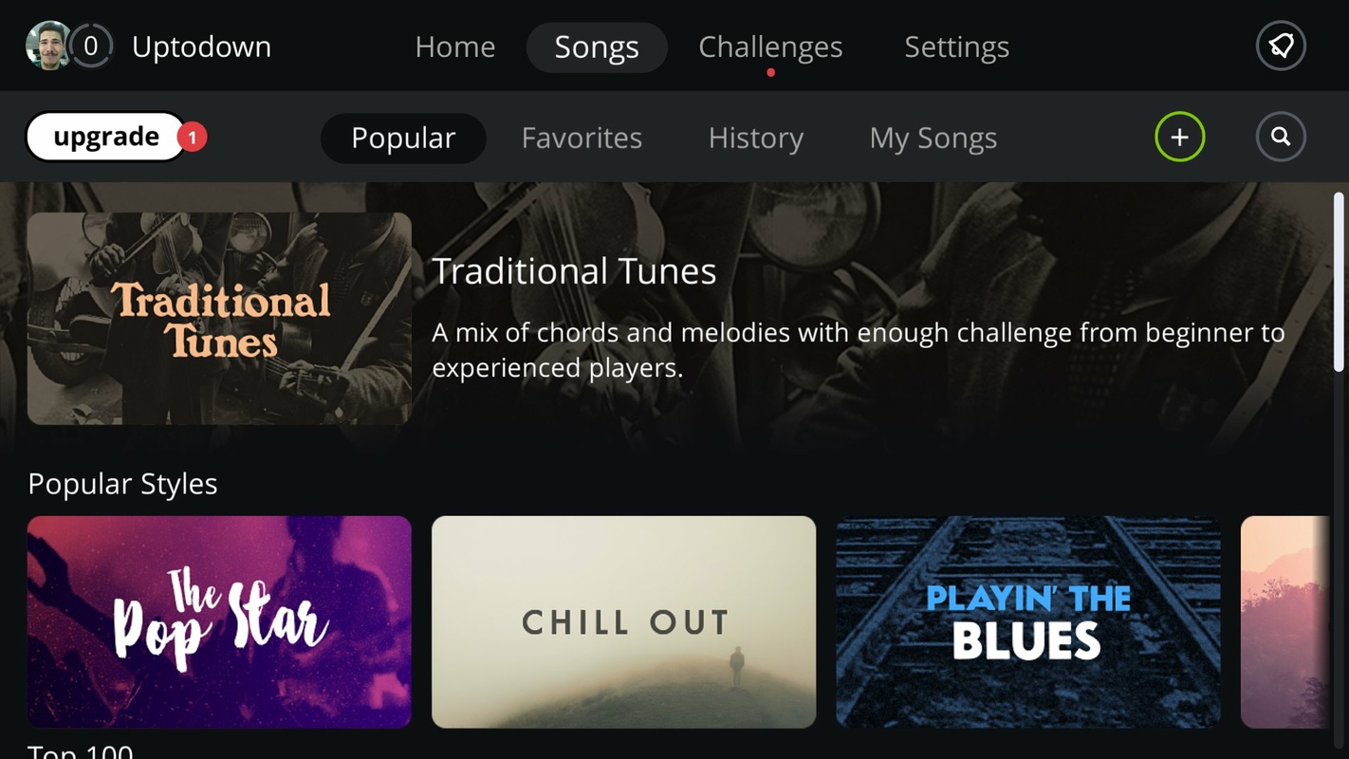Open the Challenges tab
Image resolution: width=1349 pixels, height=759 pixels.
click(770, 46)
